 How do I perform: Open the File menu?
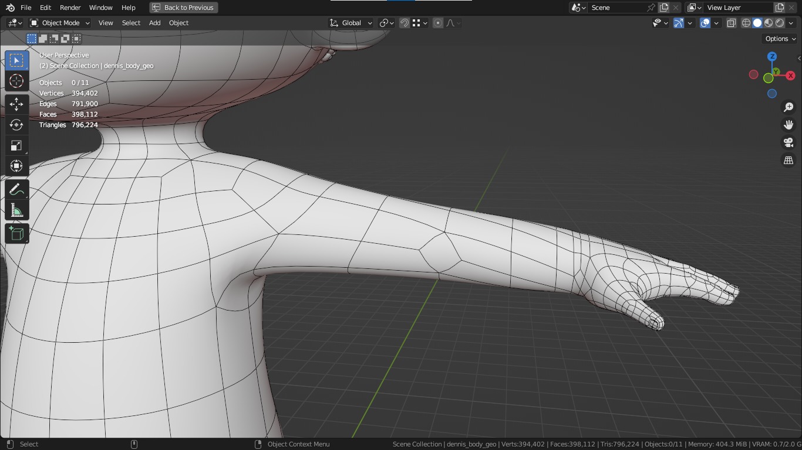click(26, 8)
